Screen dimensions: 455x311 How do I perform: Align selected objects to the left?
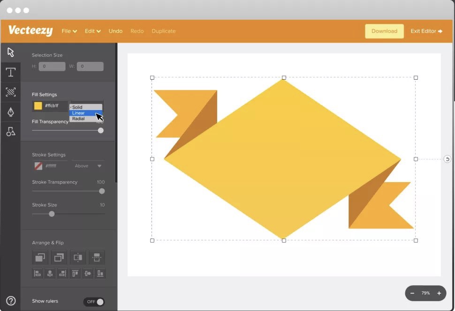click(37, 273)
